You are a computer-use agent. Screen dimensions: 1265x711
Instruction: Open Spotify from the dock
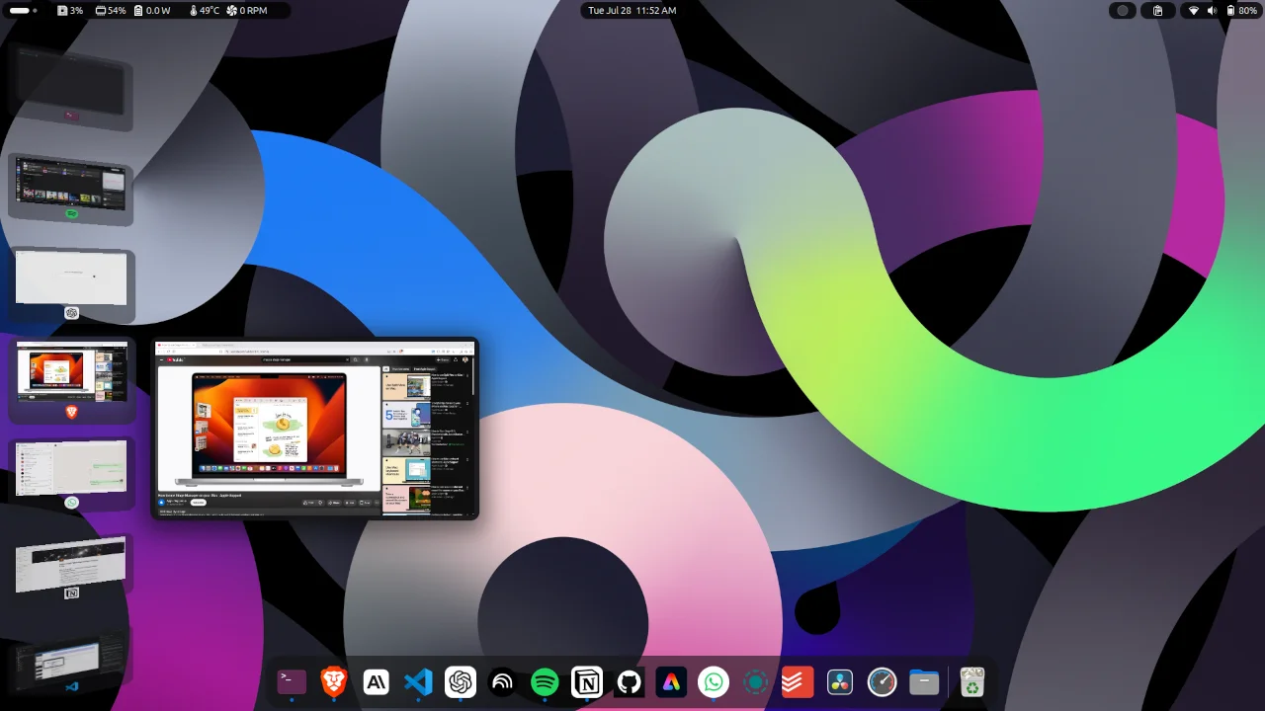(x=545, y=681)
